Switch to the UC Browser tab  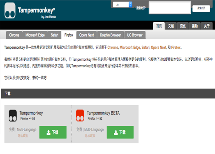coord(135,35)
